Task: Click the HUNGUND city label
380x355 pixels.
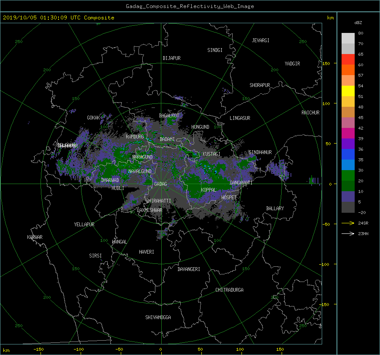Action: pyautogui.click(x=200, y=127)
